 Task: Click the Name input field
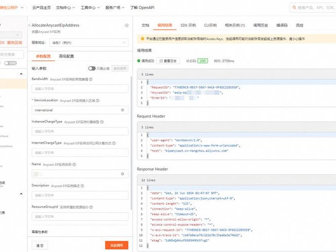click(x=80, y=174)
